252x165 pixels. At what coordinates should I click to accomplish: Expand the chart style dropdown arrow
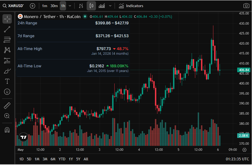(x=110, y=6)
